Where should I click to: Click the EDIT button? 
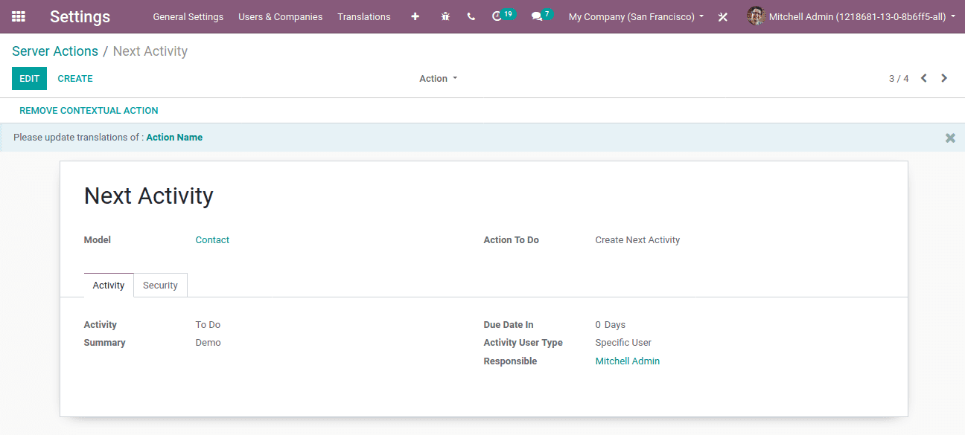pos(29,78)
